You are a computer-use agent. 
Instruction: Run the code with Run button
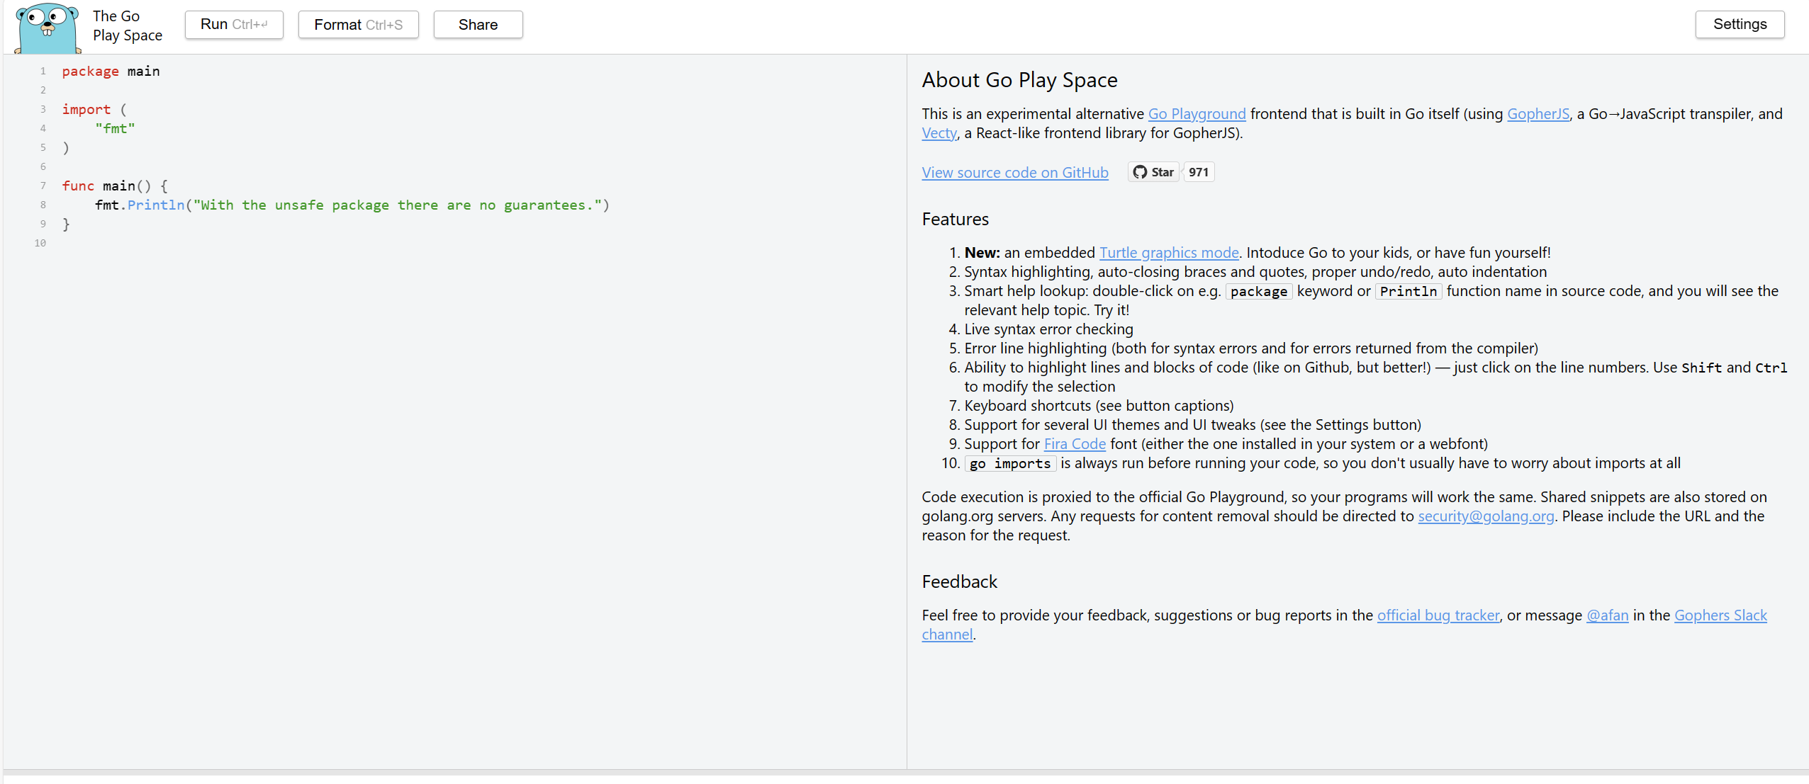click(234, 25)
